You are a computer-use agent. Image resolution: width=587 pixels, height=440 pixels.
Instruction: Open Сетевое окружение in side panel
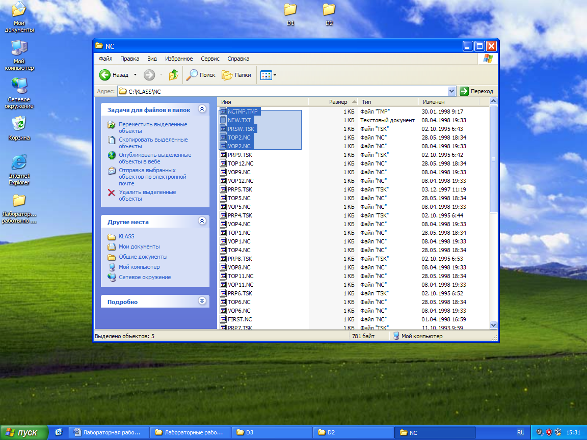[145, 277]
